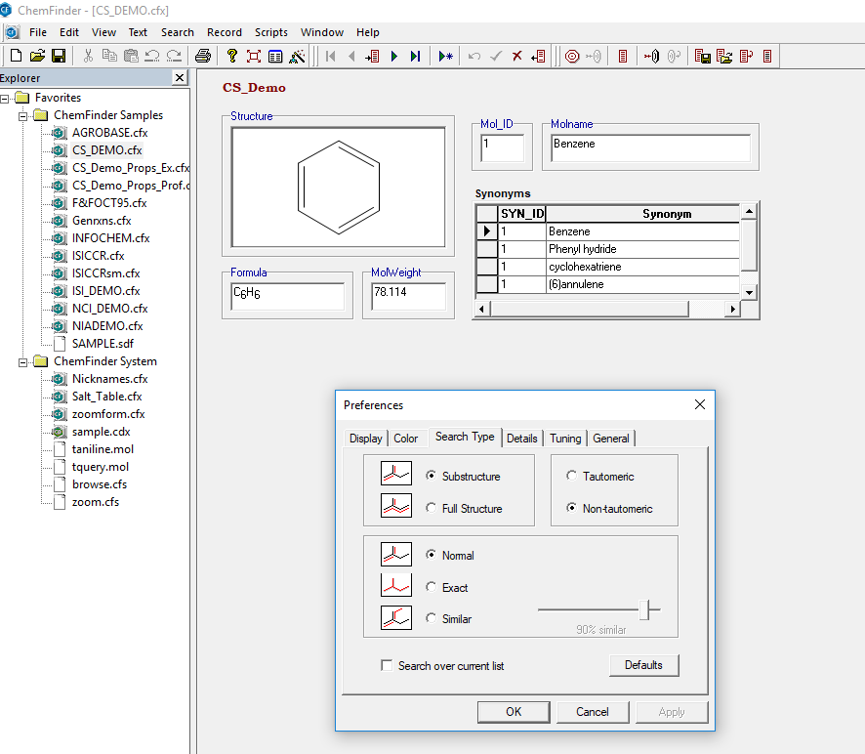Close the Explorer panel with its X
Image resolution: width=865 pixels, height=754 pixels.
pos(180,78)
